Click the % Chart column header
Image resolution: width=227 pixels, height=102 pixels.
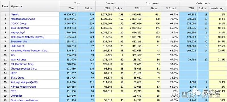pos(171,8)
